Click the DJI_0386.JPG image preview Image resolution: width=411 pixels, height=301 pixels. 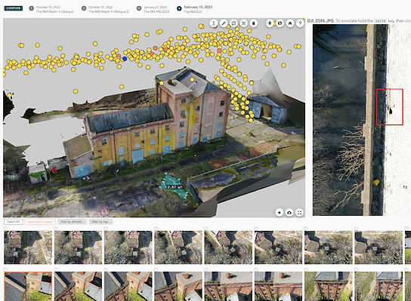[362, 120]
